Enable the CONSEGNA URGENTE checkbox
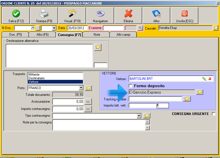220x158 pixels. [x=214, y=114]
